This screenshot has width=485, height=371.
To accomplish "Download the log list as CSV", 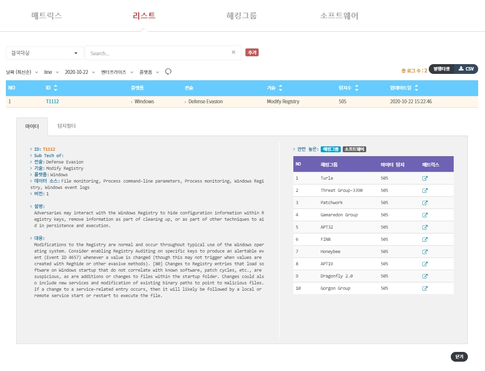I will coord(466,69).
